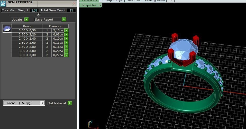Click the 2,13tw weight cell
Image resolution: width=246 pixels, height=129 pixels.
tap(58, 30)
